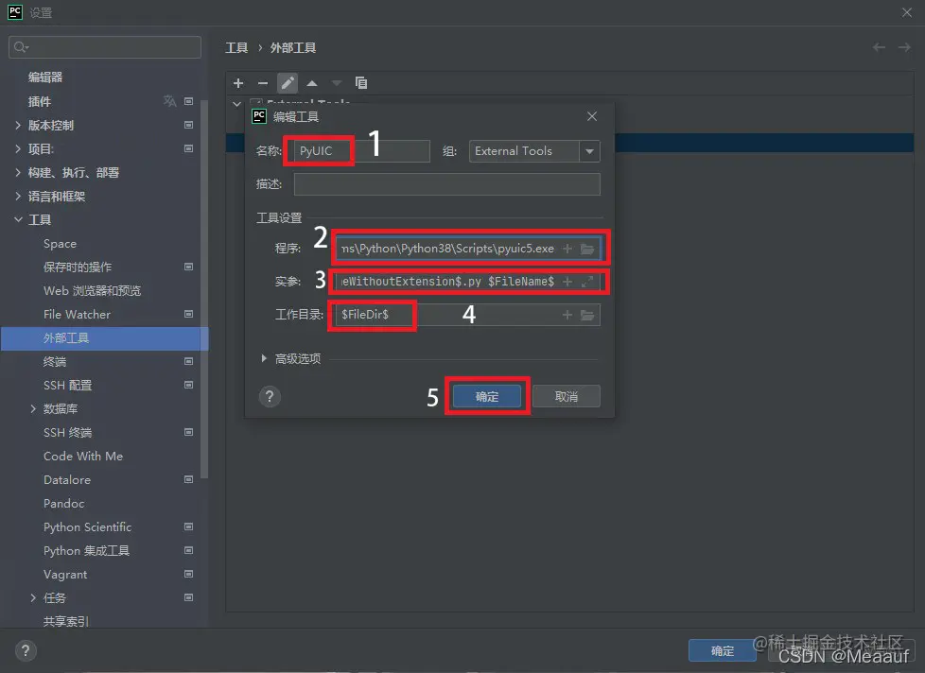
Task: Click the move down arrow toolbar icon
Action: click(x=337, y=83)
